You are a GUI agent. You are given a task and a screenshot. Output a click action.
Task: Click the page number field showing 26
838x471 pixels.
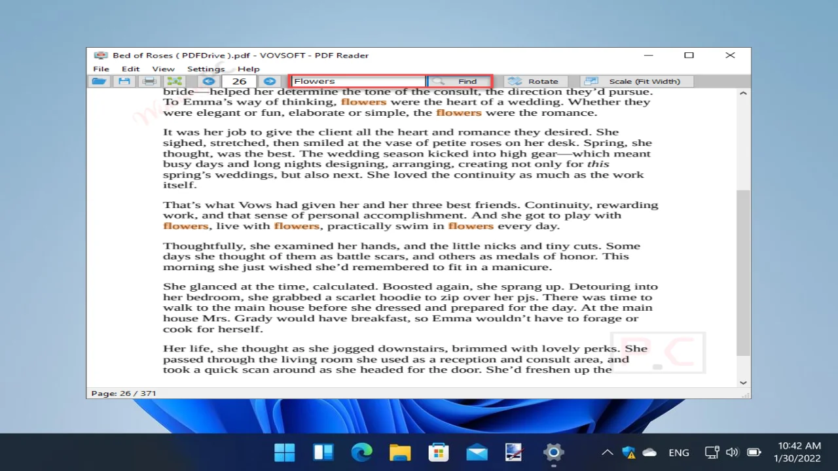(x=239, y=81)
